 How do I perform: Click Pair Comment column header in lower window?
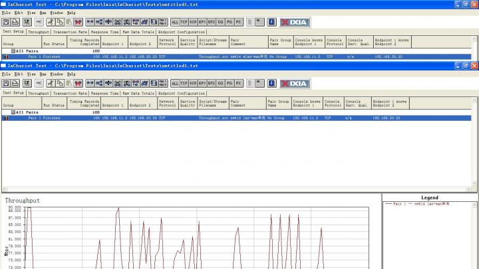(247, 103)
